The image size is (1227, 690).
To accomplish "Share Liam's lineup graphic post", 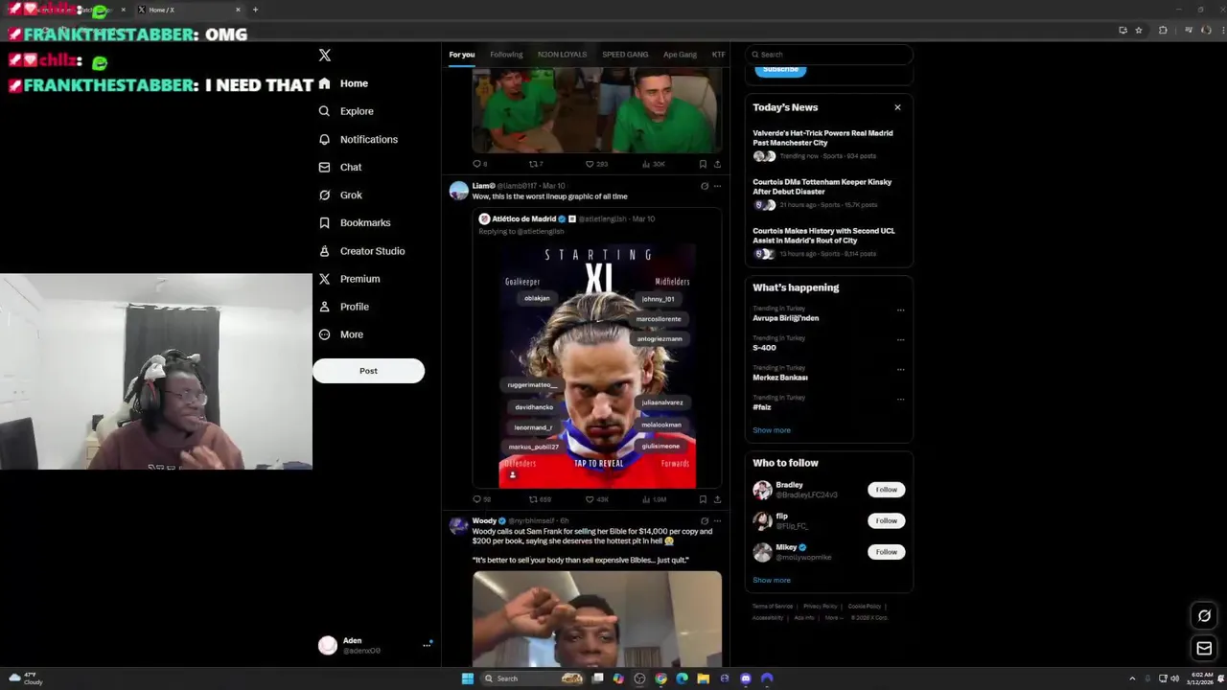I will pyautogui.click(x=717, y=499).
